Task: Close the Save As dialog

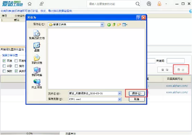Action: pyautogui.click(x=143, y=18)
